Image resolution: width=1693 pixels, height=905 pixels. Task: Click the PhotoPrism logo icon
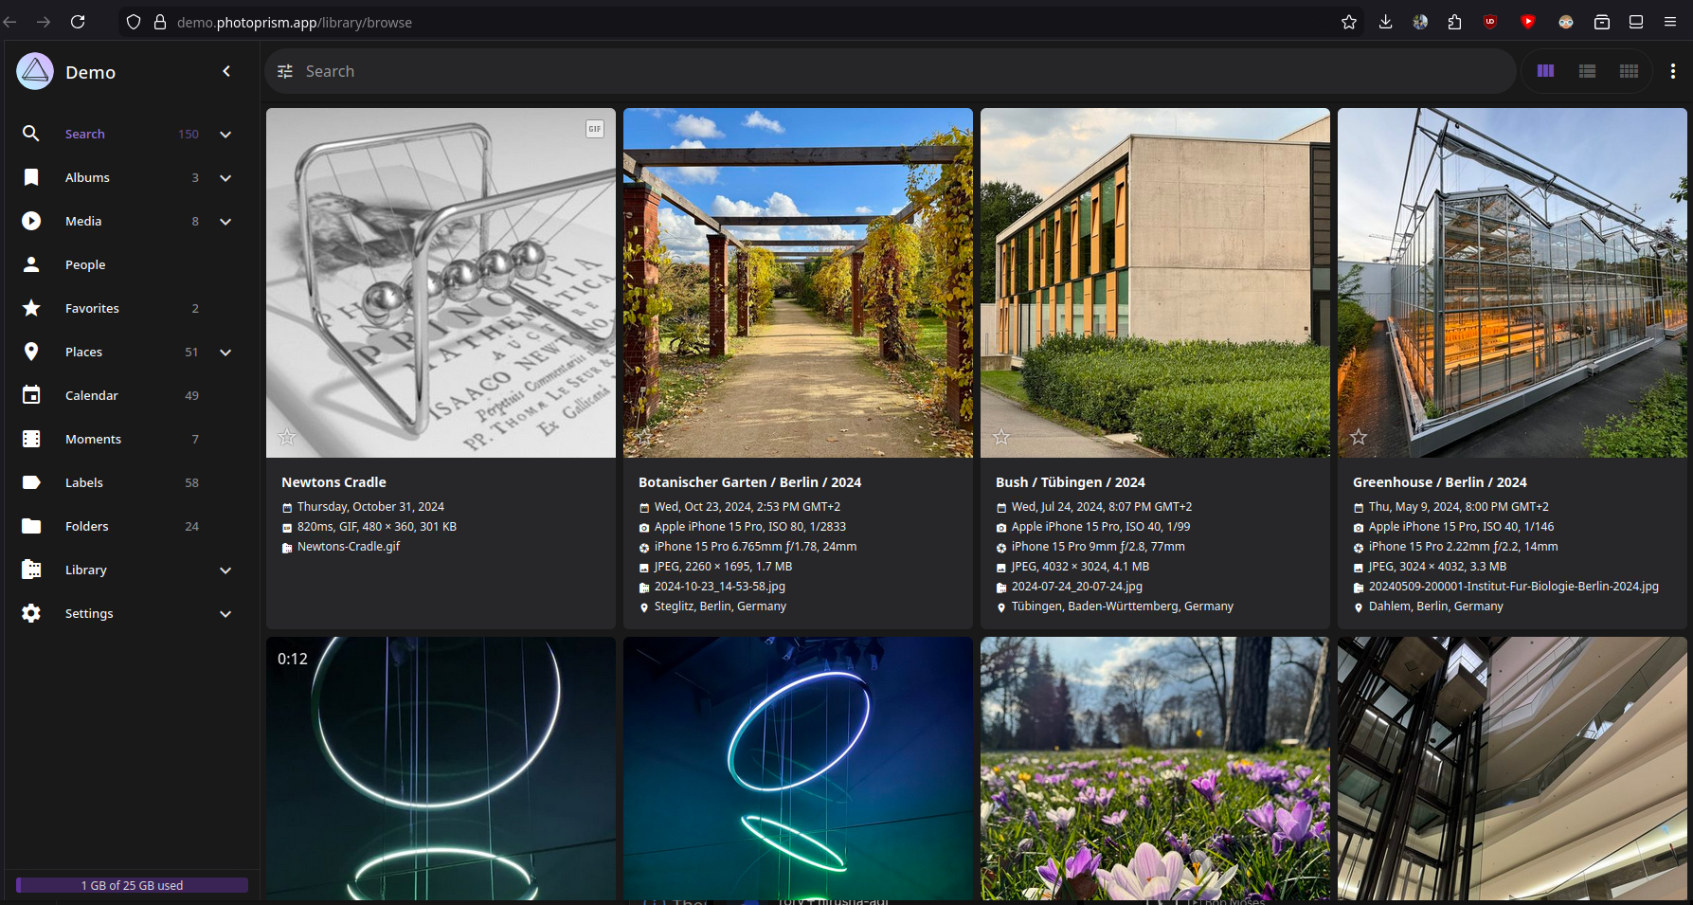pyautogui.click(x=35, y=72)
